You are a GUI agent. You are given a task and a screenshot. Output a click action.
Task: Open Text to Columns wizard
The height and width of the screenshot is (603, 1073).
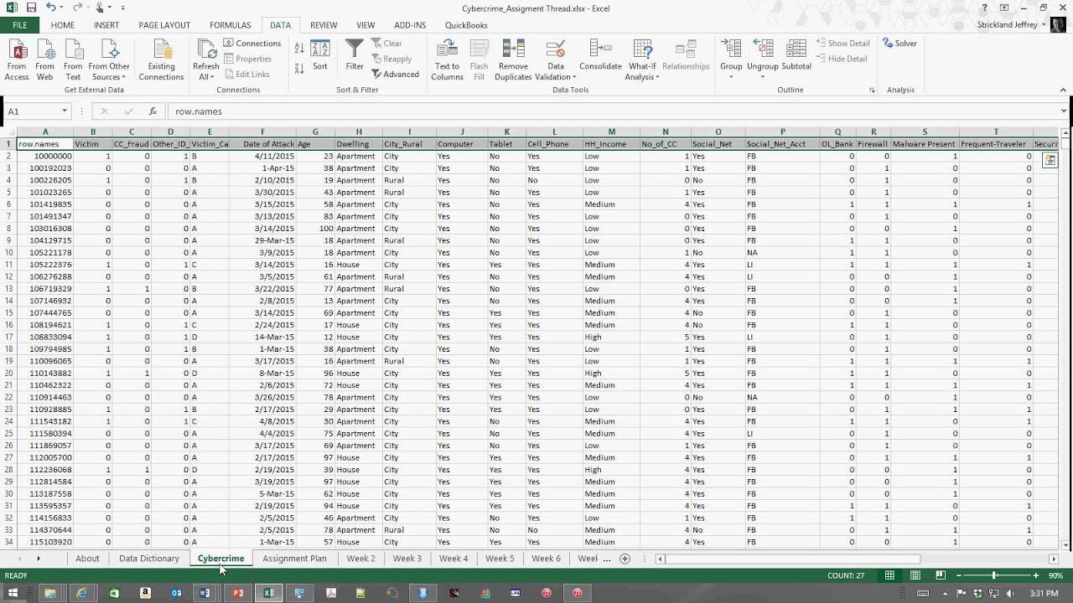pyautogui.click(x=447, y=59)
